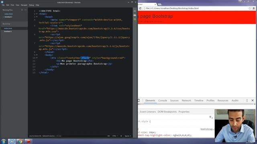Click the split view icon beside Working Files
This screenshot has height=144, width=257.
click(25, 10)
